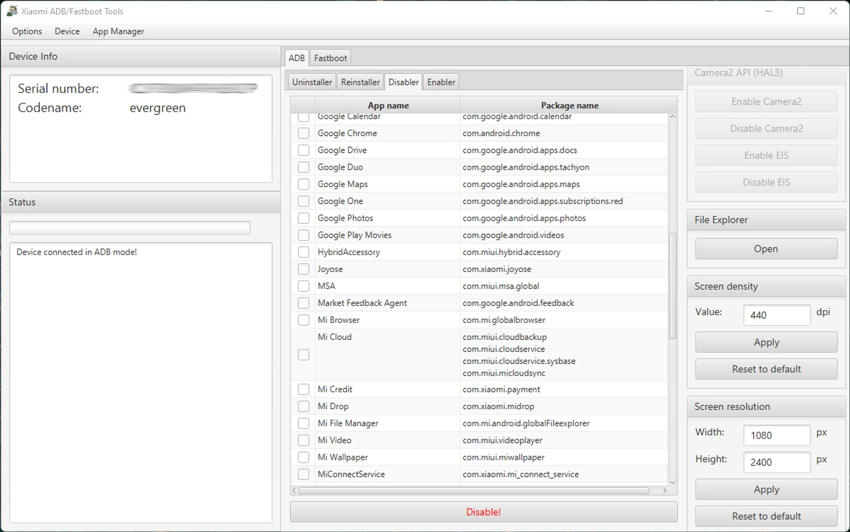Tick the Google Drive checkbox
Image resolution: width=850 pixels, height=532 pixels.
pyautogui.click(x=304, y=150)
